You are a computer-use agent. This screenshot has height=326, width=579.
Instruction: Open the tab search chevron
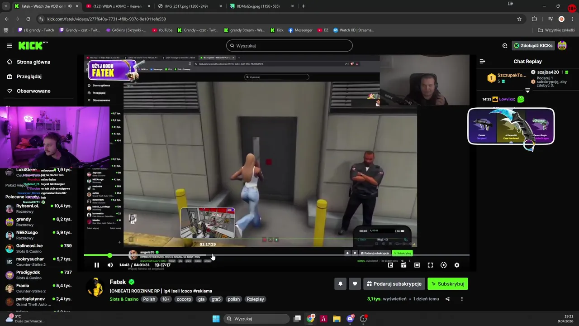5,6
